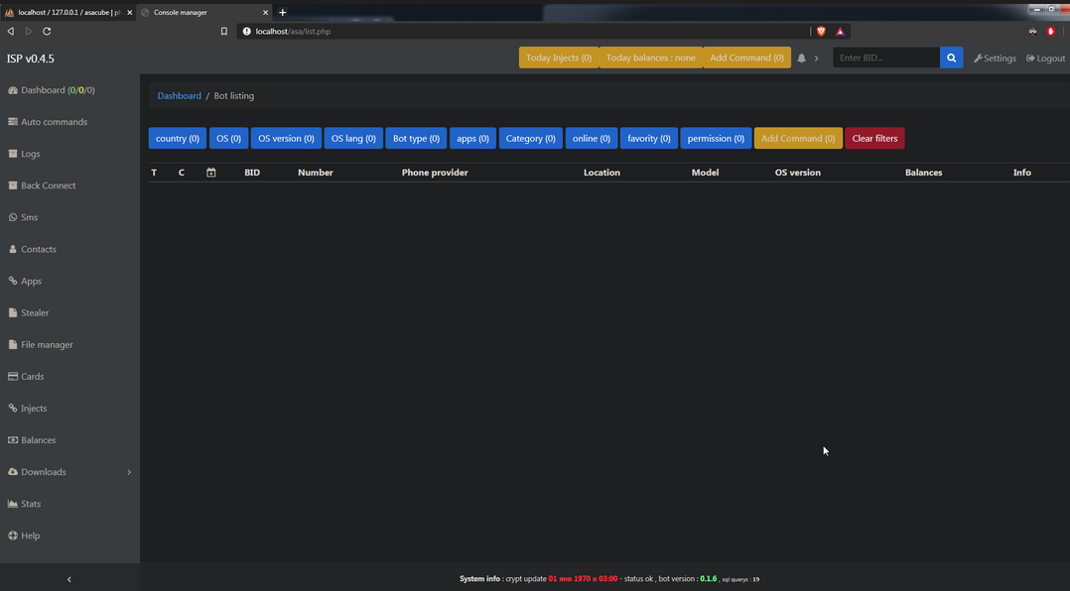
Task: Open the Stats page in the sidebar
Action: coord(30,504)
